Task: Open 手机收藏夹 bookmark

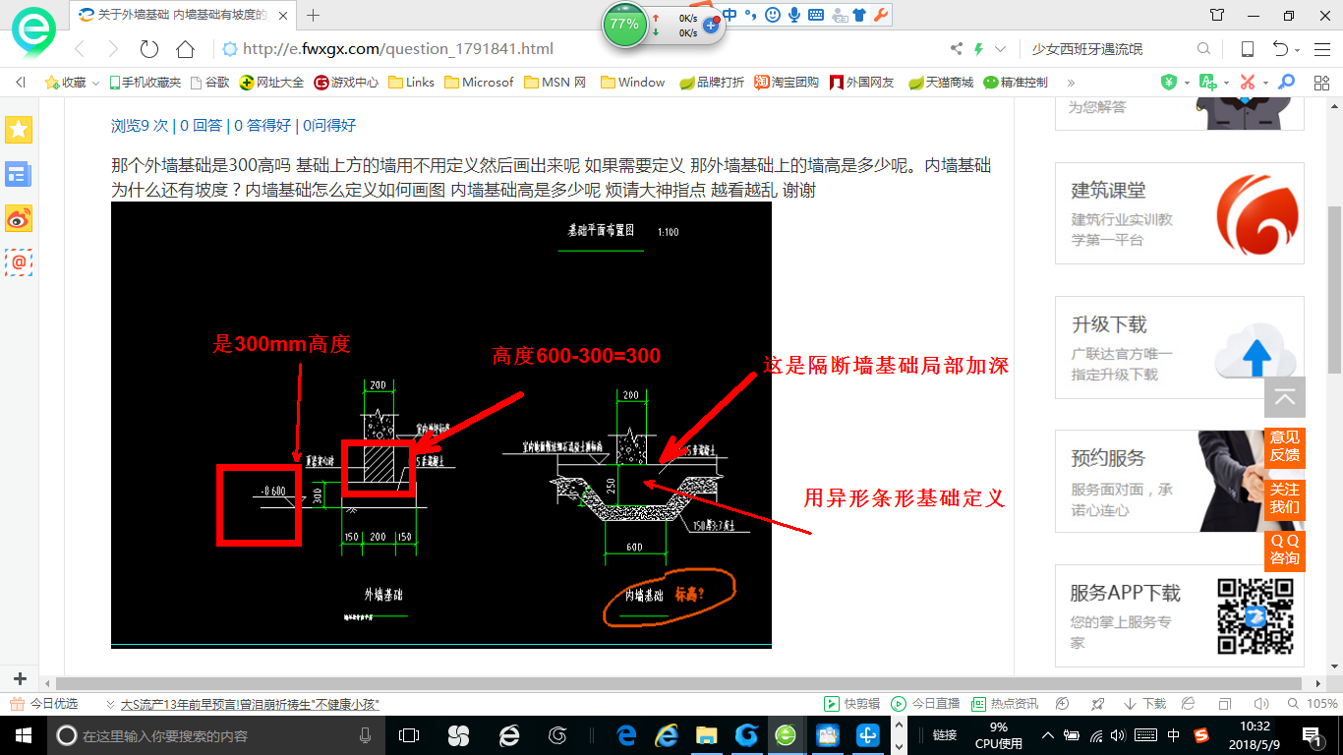Action: [145, 83]
